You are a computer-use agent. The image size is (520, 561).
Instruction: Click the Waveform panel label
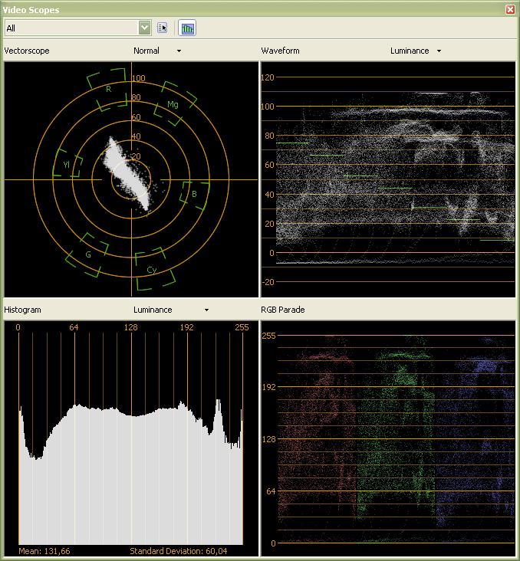click(x=280, y=51)
